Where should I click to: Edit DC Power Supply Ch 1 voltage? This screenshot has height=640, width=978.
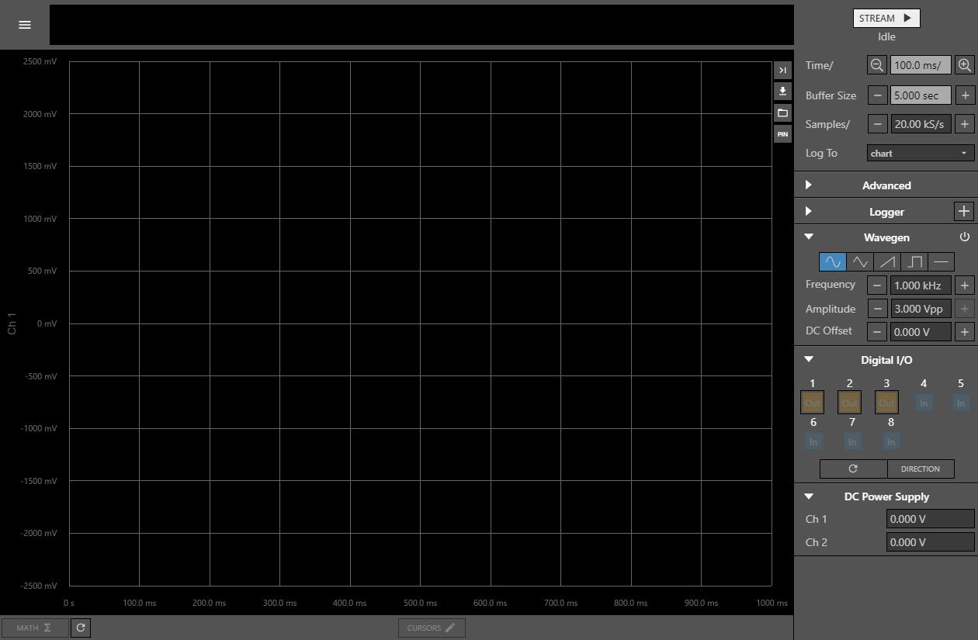coord(930,519)
